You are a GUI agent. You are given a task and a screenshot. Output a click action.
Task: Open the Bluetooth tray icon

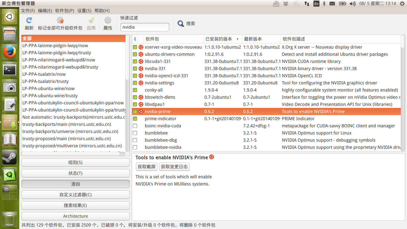point(324,4)
